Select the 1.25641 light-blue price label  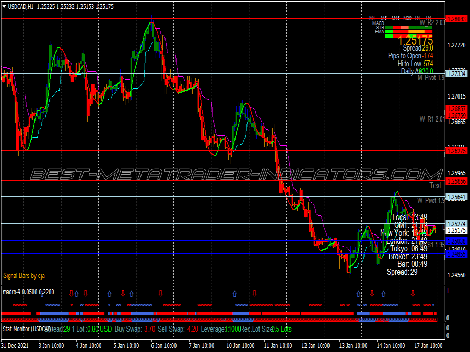[x=456, y=197]
